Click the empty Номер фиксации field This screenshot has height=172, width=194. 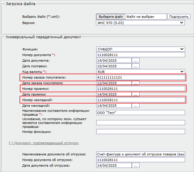tap(140, 132)
